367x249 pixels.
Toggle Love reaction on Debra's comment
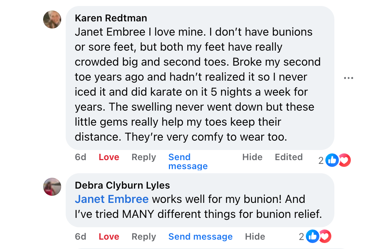(109, 237)
